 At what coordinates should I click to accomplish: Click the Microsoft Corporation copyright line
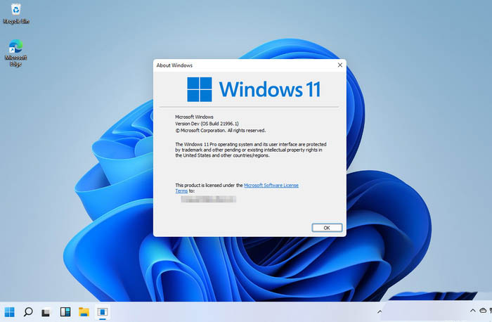click(220, 130)
